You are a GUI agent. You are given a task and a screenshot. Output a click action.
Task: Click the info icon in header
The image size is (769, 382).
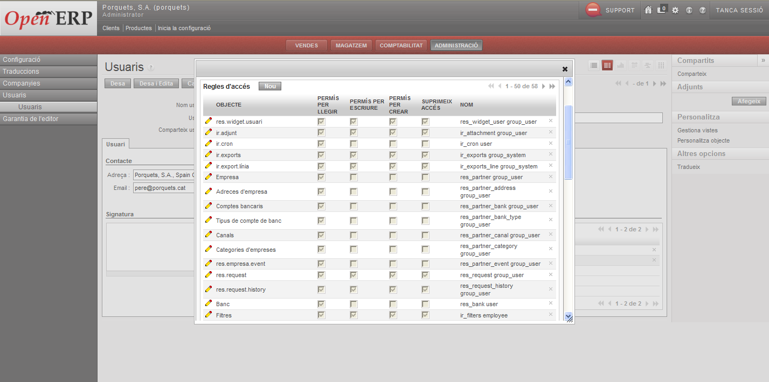[x=689, y=10]
